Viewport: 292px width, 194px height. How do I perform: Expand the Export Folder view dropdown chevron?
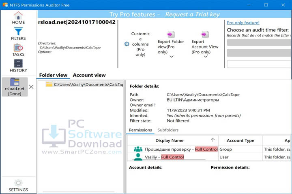coord(172,57)
